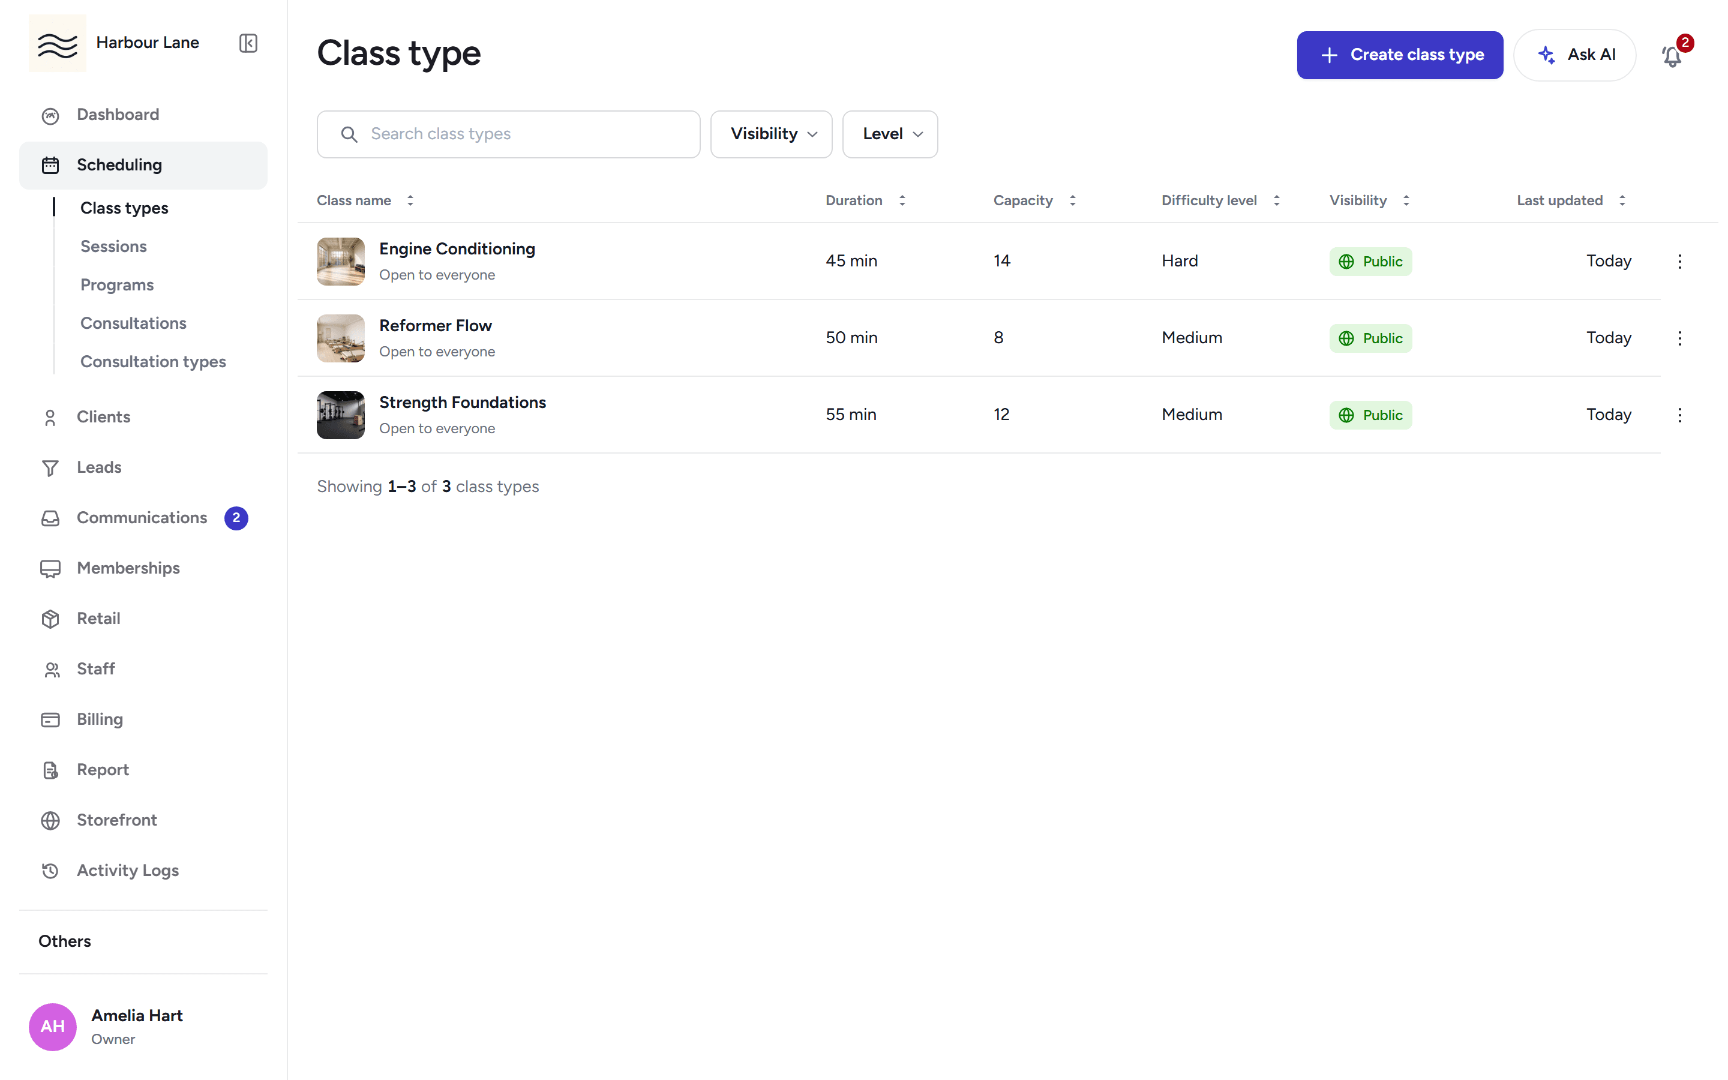Click Engine Conditioning thumbnail image
This screenshot has height=1080, width=1728.
tap(341, 262)
